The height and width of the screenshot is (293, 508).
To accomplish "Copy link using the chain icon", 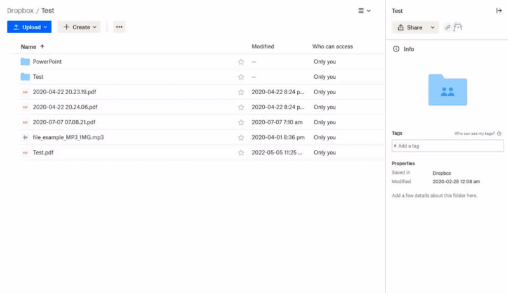I will point(448,27).
